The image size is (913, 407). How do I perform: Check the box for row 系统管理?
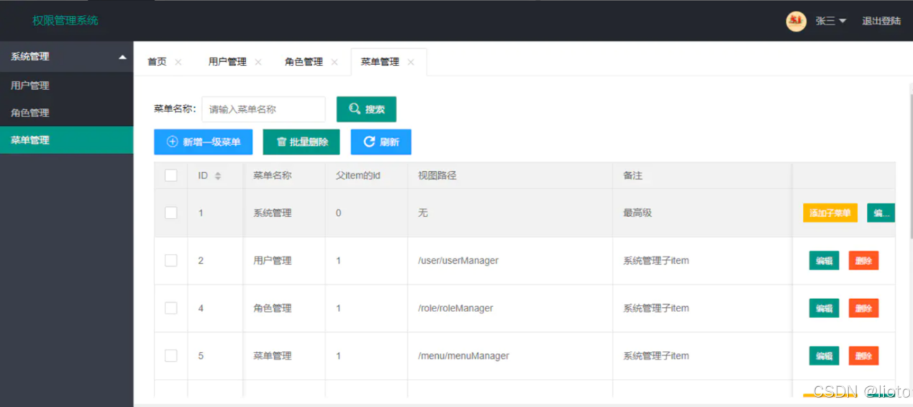pyautogui.click(x=171, y=213)
